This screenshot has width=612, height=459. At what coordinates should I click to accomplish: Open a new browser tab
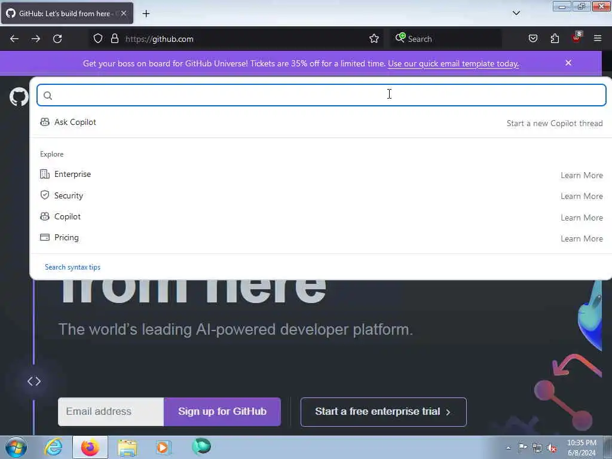(x=146, y=14)
